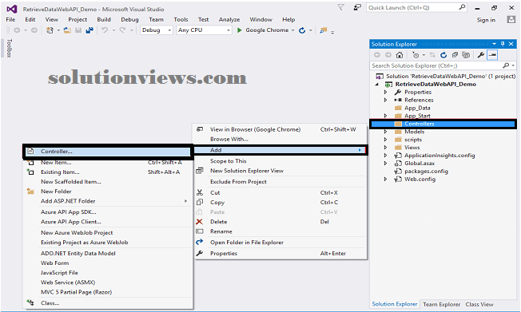Select Class... in the Add submenu
This screenshot has height=312, width=521.
[108, 303]
